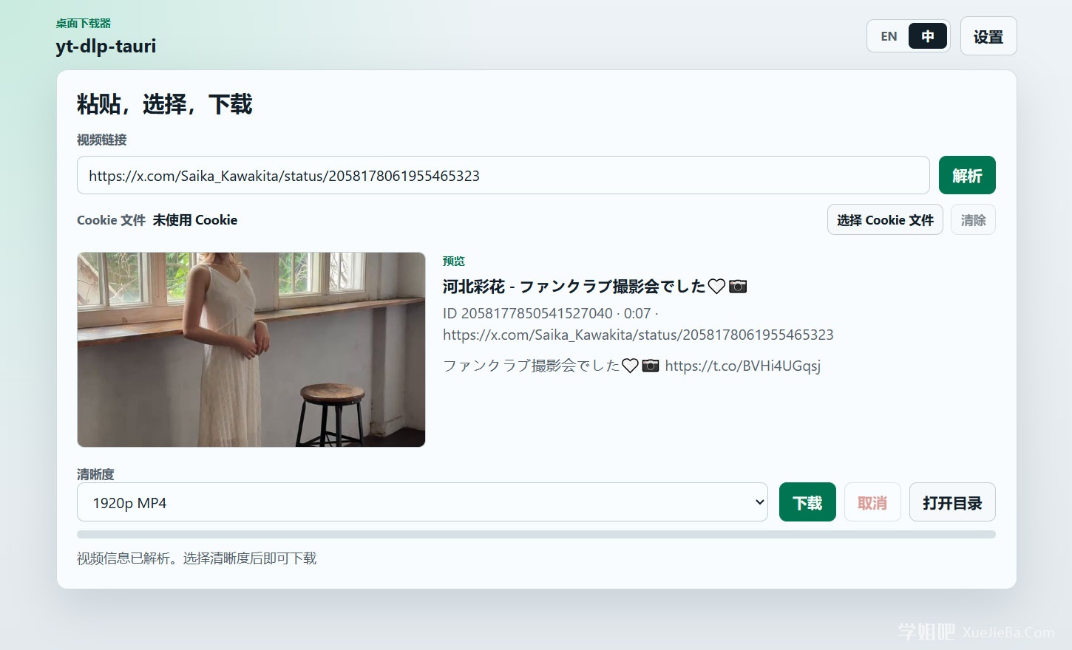Click the green 下载 download button
This screenshot has height=650, width=1072.
pos(807,502)
